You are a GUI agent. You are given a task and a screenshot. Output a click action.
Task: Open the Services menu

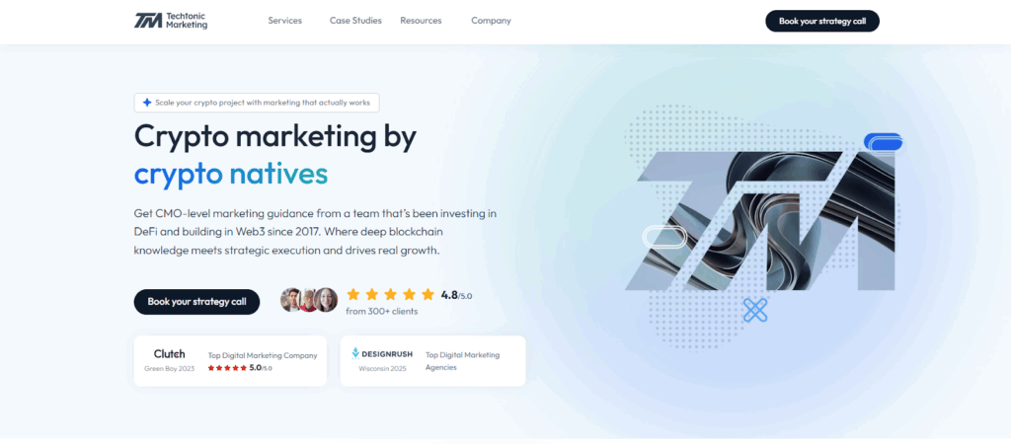285,21
